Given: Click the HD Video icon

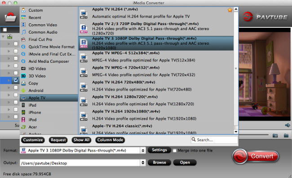Looking at the screenshot, I should [x=23, y=69].
